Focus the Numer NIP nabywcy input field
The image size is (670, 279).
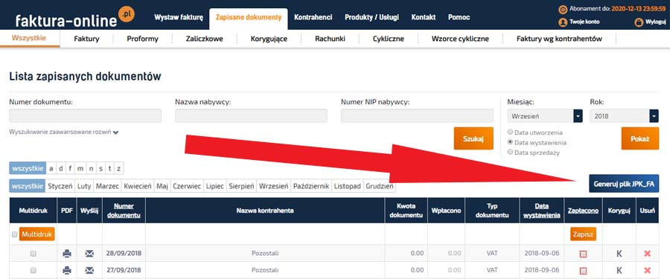(x=417, y=116)
